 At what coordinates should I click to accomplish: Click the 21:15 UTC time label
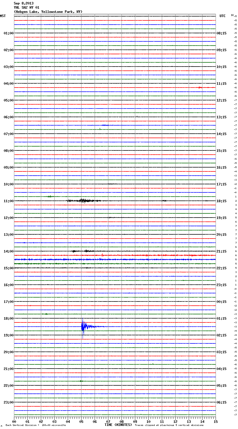(221, 251)
